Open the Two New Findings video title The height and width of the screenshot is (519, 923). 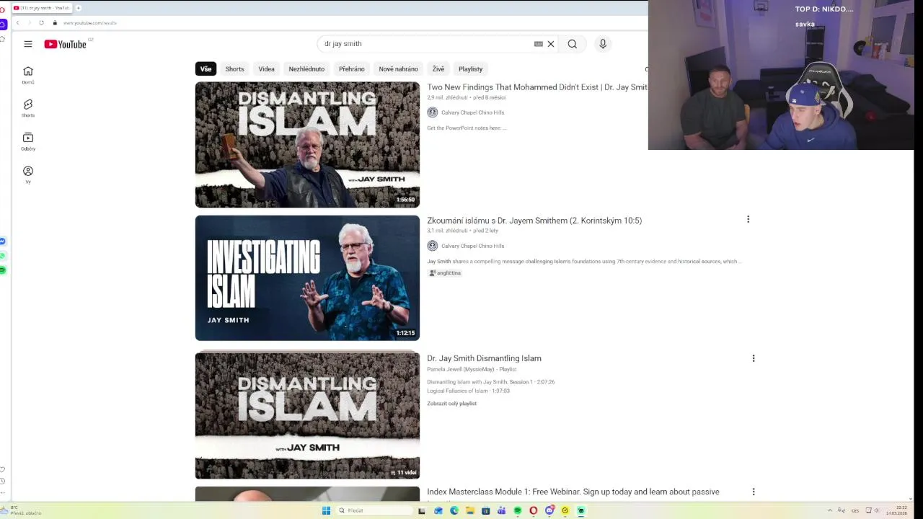(537, 87)
